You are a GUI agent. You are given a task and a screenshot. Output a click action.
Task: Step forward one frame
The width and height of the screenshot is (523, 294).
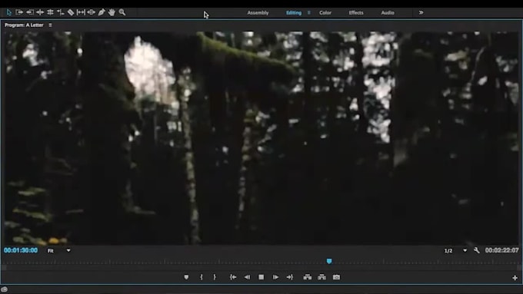tap(275, 277)
